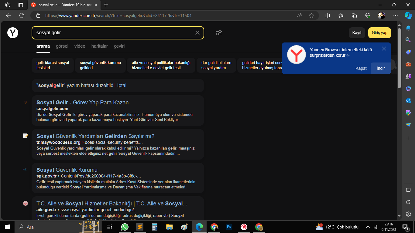Add this page to favorites
Screen dimensions: 415x233
point(311,15)
